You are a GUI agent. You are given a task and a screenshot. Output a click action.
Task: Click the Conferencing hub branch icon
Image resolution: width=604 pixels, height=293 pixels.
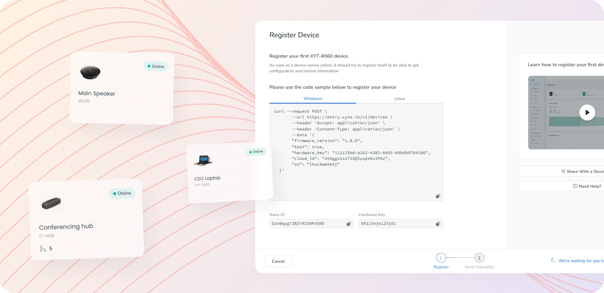pyautogui.click(x=43, y=249)
